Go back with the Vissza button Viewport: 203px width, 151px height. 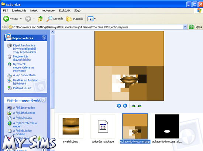tap(10, 19)
